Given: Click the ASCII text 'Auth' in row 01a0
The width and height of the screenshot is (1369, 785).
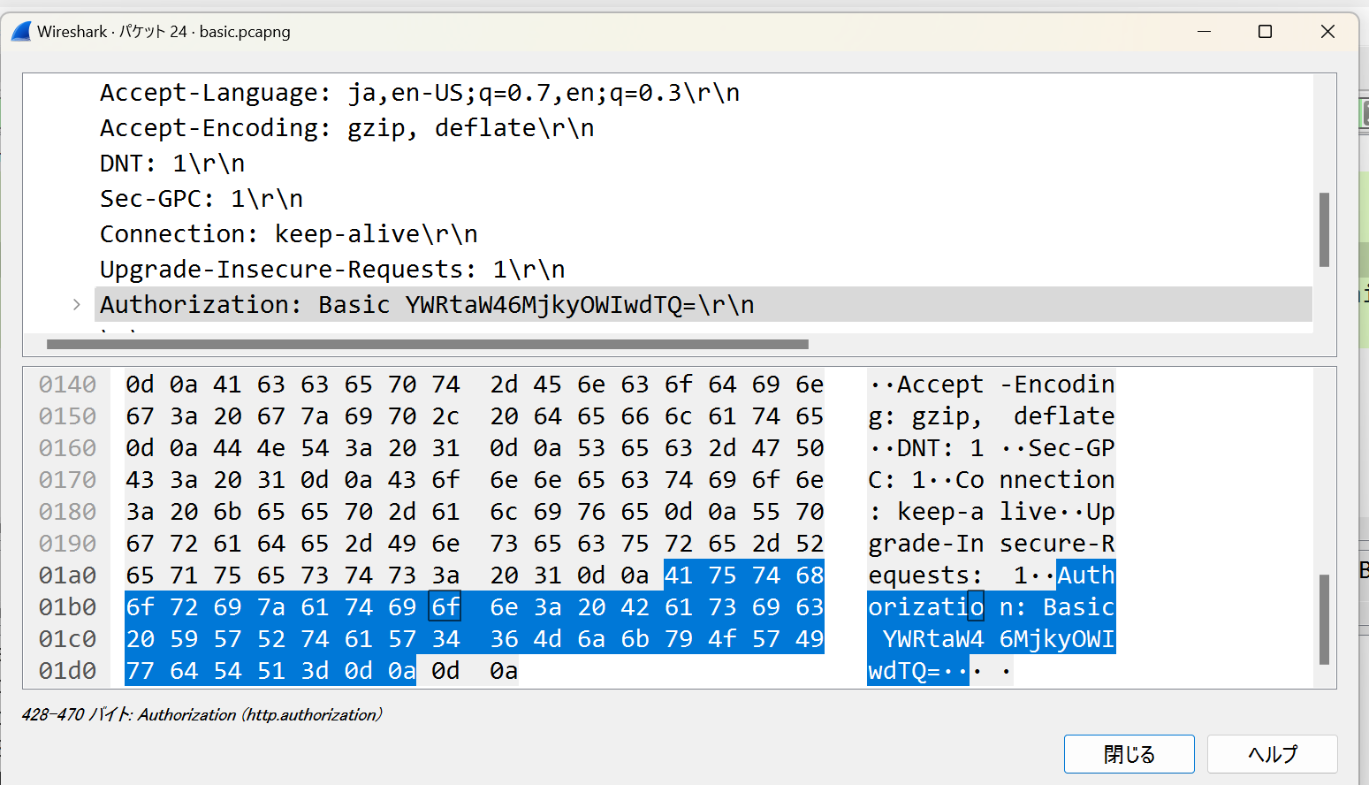Looking at the screenshot, I should point(1086,575).
